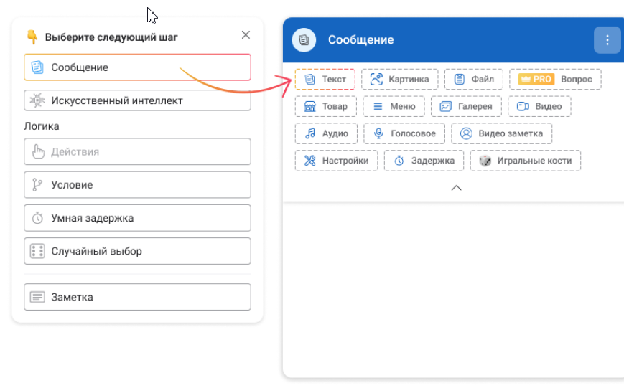Click the PRO crown badge

[x=536, y=79]
